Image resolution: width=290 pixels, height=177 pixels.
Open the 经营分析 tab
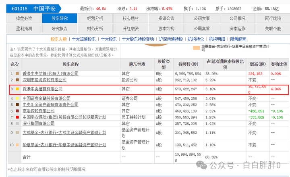click(x=95, y=18)
